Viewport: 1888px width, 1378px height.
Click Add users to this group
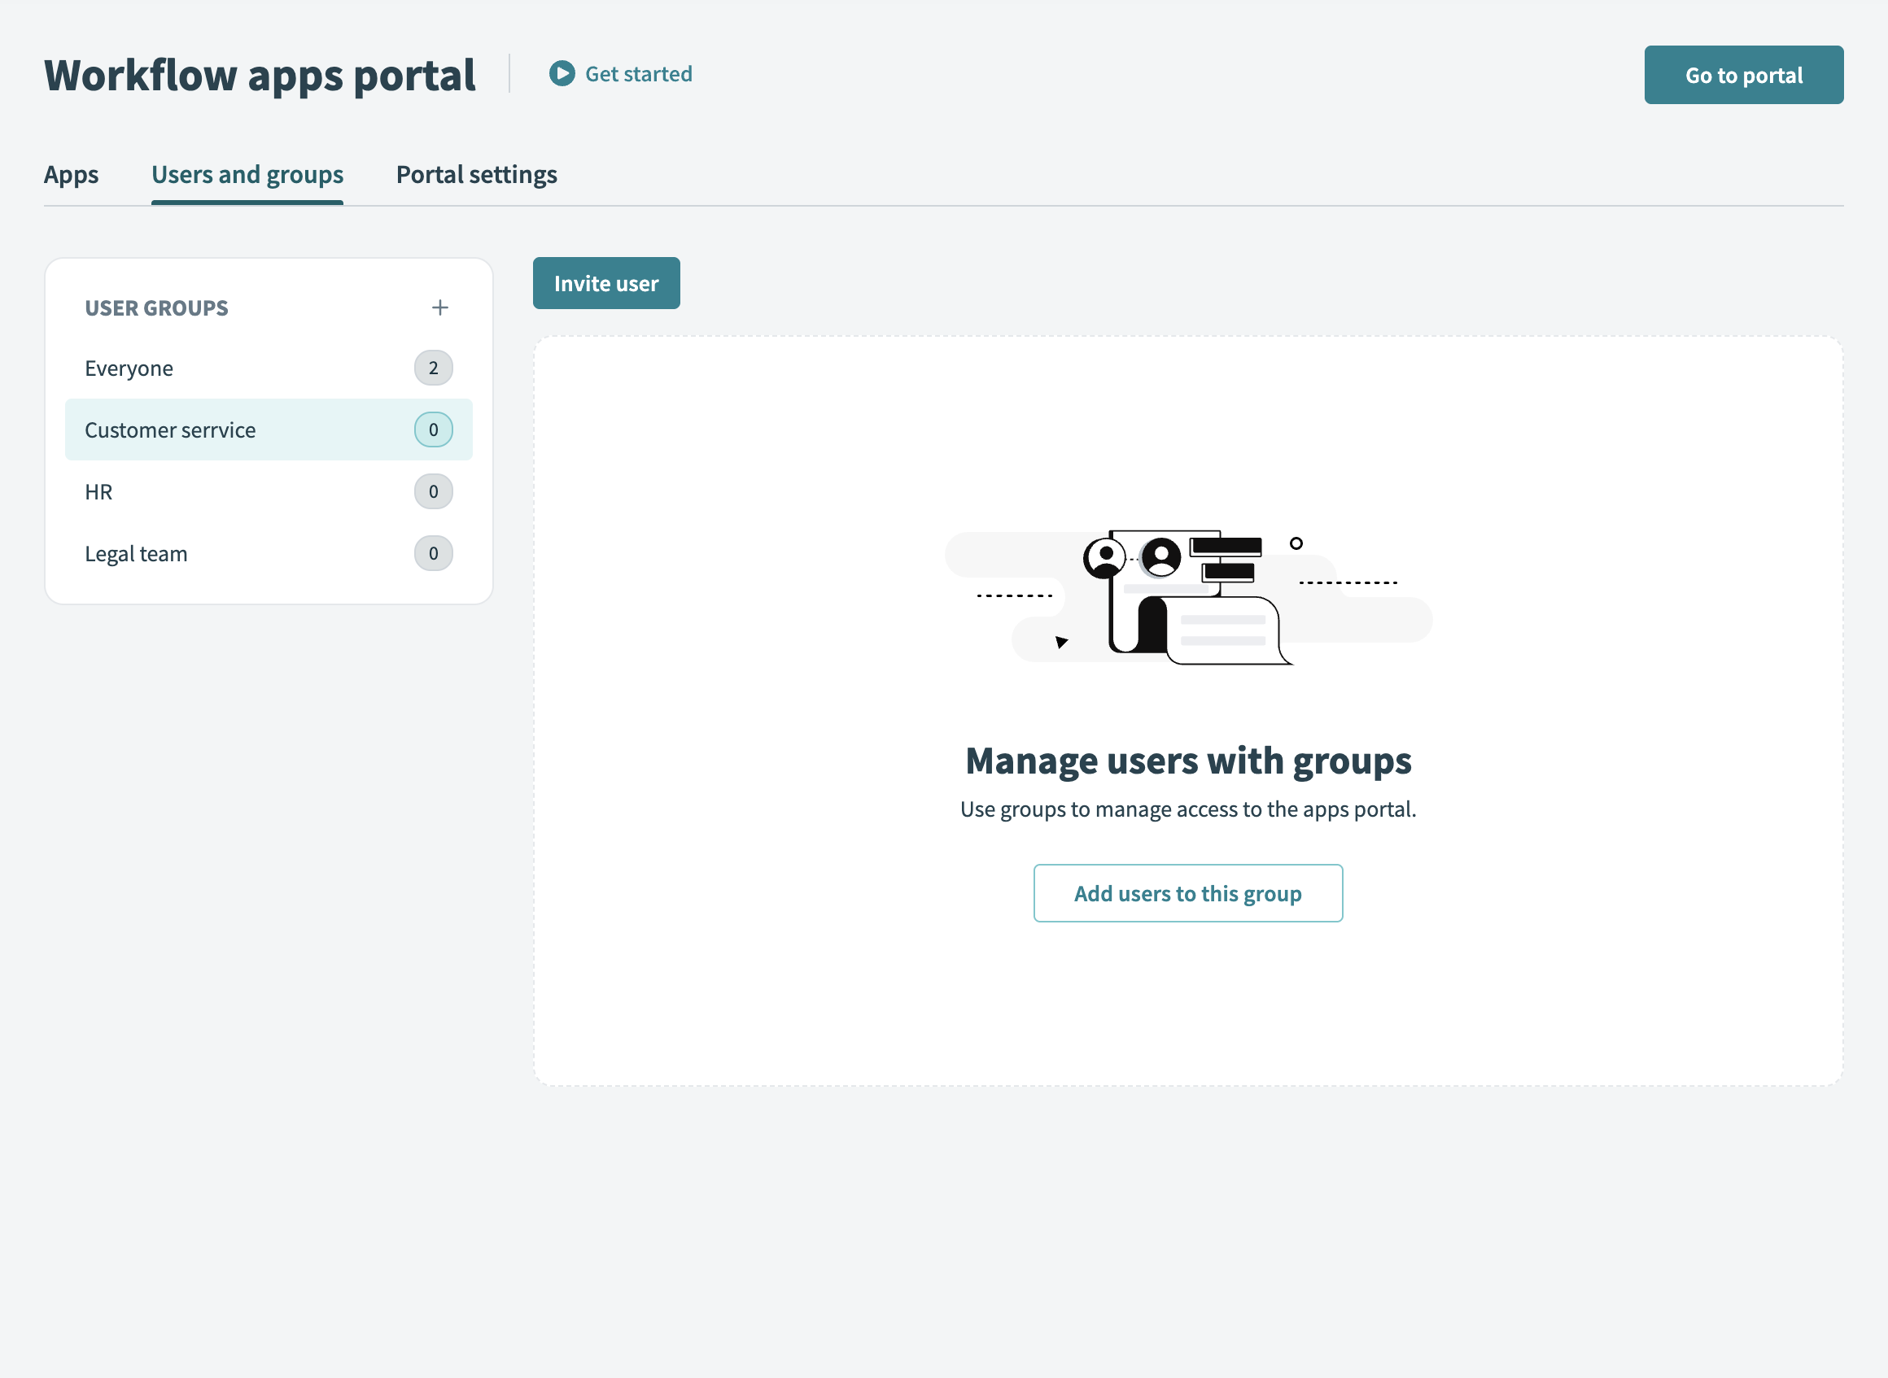point(1187,892)
